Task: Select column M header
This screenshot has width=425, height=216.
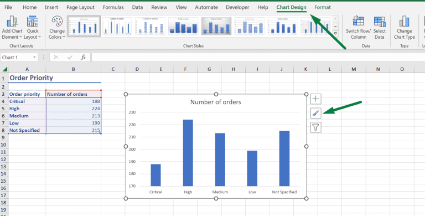Action: click(x=354, y=69)
